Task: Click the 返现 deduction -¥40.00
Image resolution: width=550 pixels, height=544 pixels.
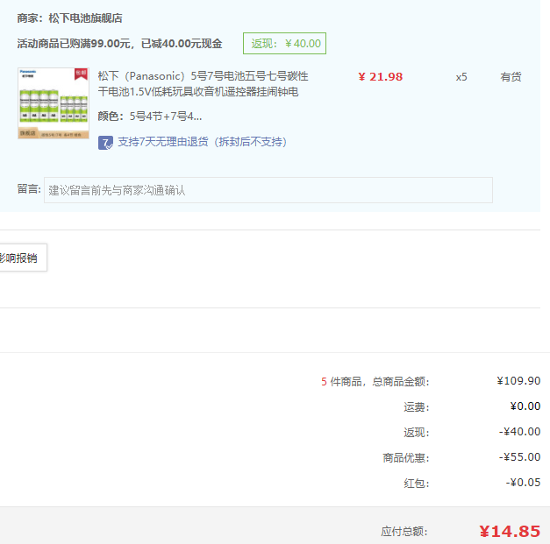Action: (519, 432)
